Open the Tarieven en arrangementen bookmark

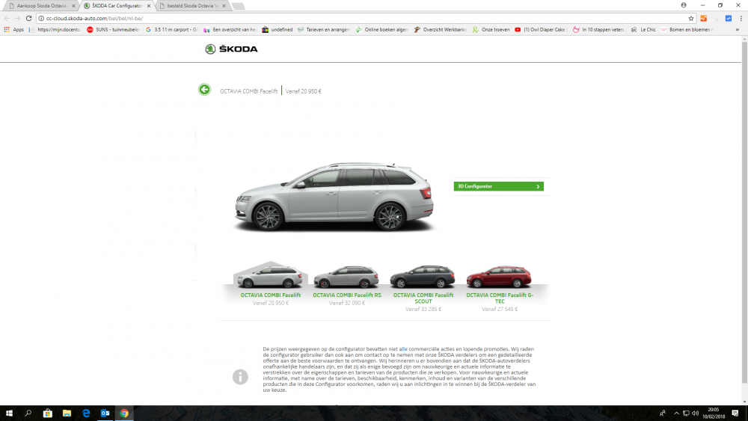pos(324,30)
